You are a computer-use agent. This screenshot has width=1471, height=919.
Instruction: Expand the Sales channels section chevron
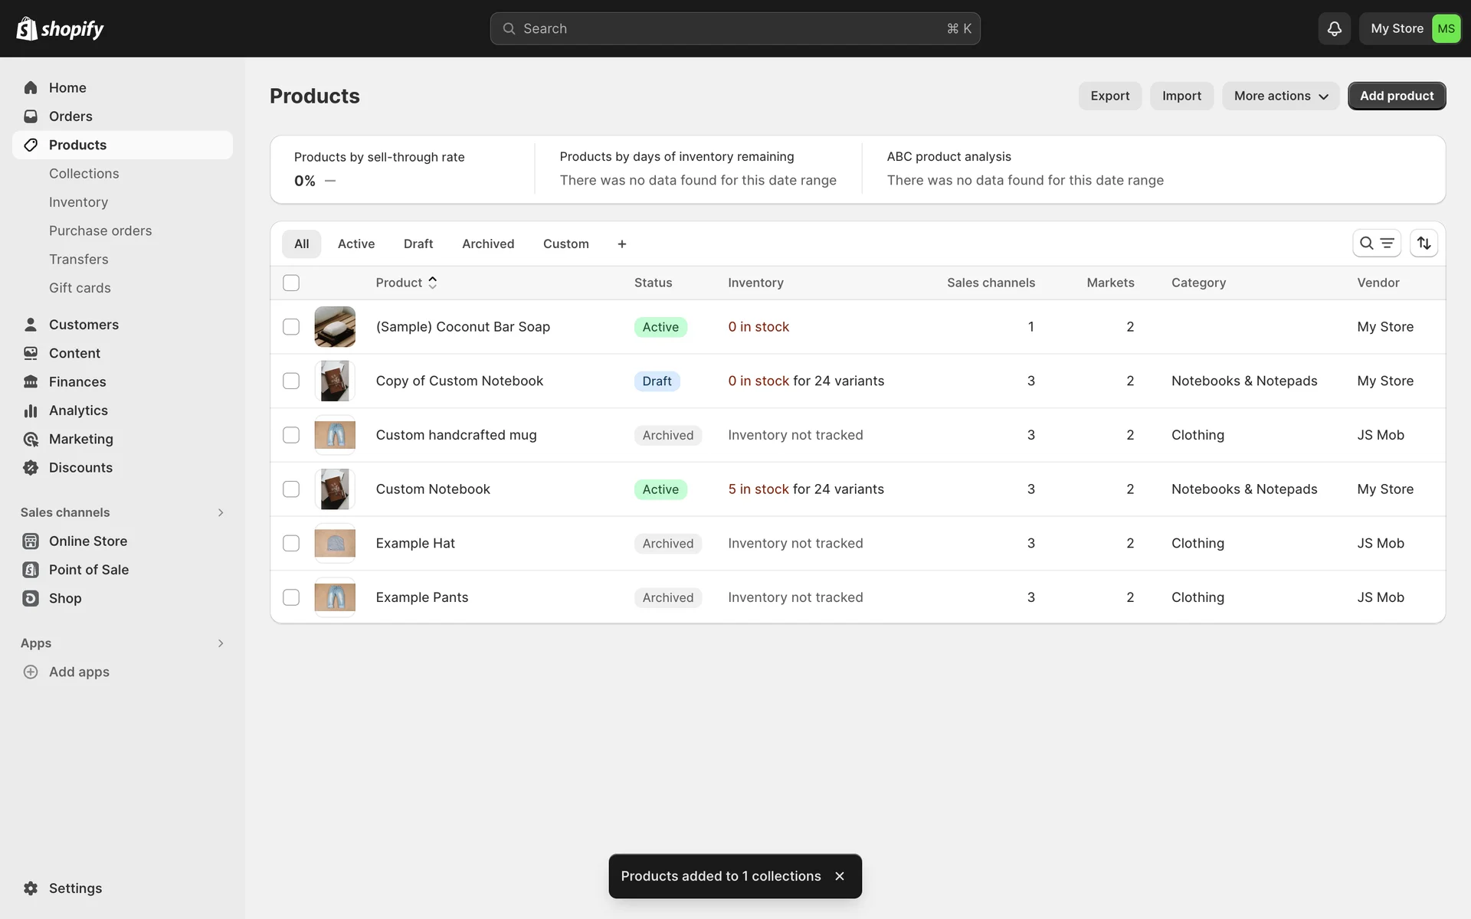221,512
